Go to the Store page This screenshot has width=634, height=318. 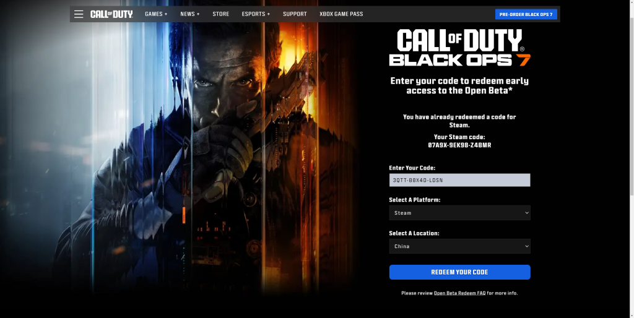tap(220, 14)
